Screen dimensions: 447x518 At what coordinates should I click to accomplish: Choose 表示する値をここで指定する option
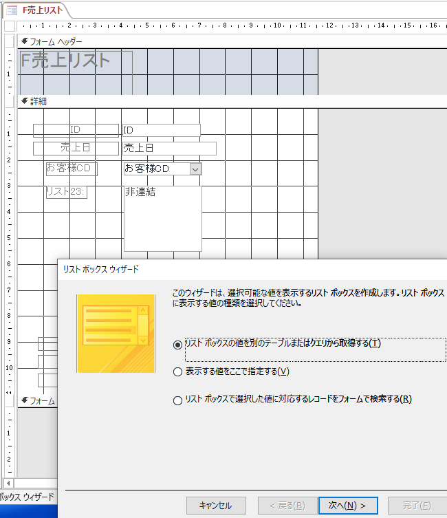pyautogui.click(x=179, y=372)
